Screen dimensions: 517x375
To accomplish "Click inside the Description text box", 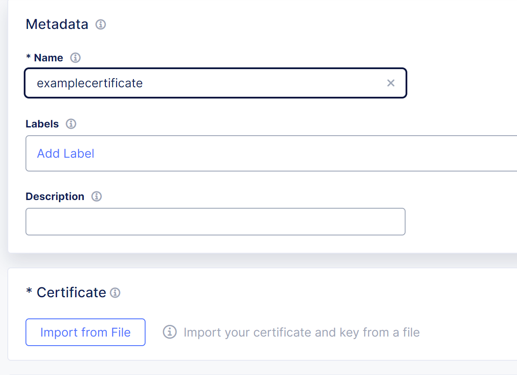I will (x=216, y=221).
